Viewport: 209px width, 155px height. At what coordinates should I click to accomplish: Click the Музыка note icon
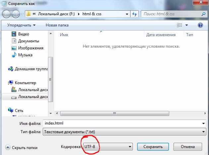[14, 55]
